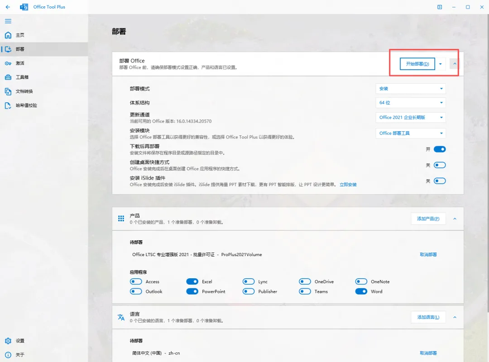Open the 设置 settings page
The height and width of the screenshot is (362, 489).
click(44, 341)
